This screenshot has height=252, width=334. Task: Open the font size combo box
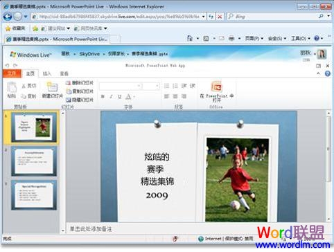pyautogui.click(x=151, y=86)
